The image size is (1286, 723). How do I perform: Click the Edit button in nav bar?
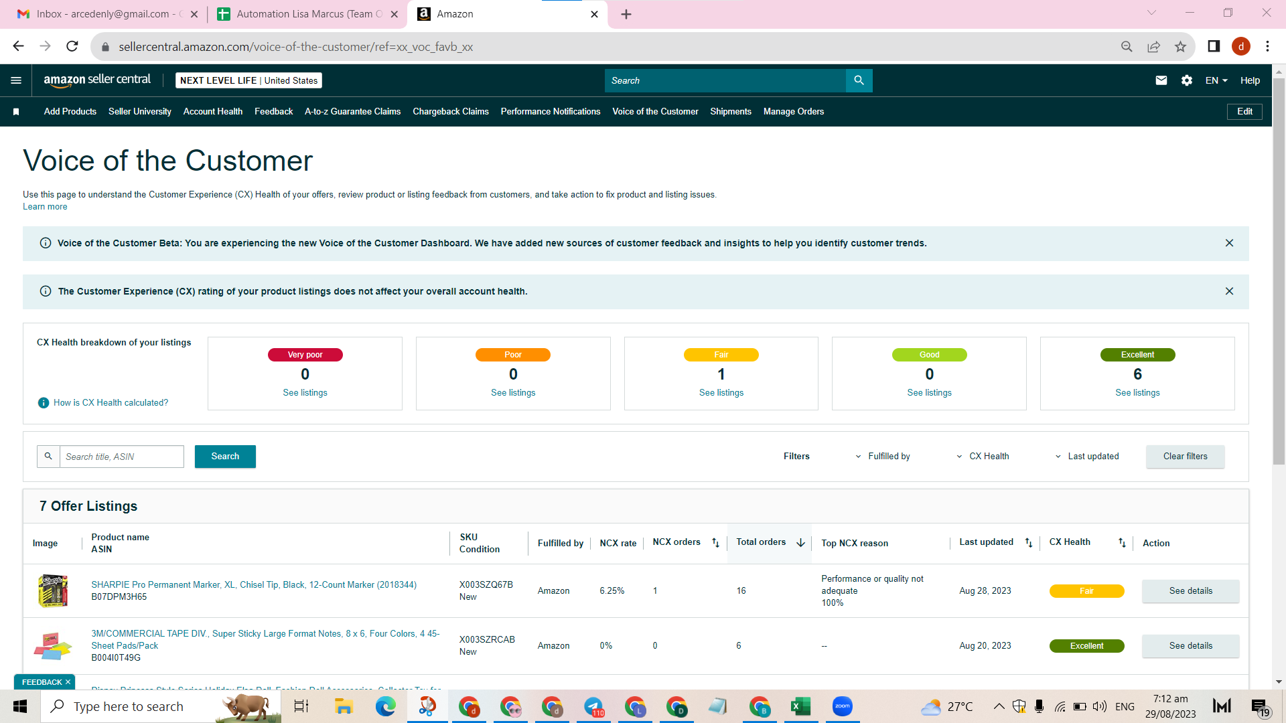pos(1244,112)
